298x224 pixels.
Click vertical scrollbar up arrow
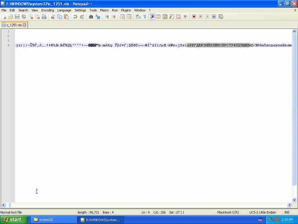coord(295,32)
